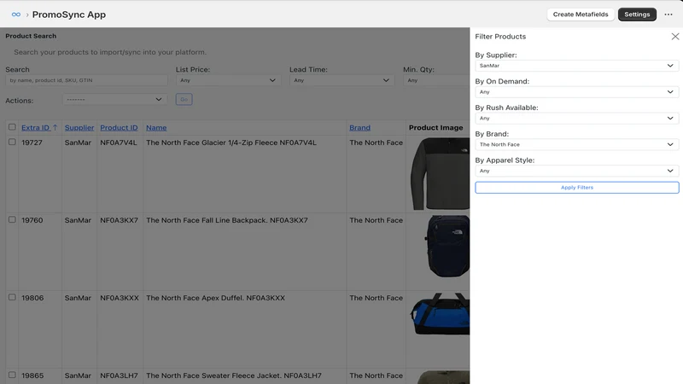Viewport: 683px width, 384px height.
Task: Click the search field for name, product id, SKU
Action: 86,80
